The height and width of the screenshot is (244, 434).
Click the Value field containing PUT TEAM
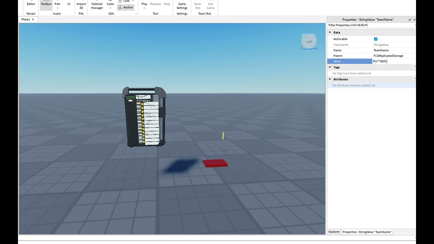pyautogui.click(x=394, y=61)
